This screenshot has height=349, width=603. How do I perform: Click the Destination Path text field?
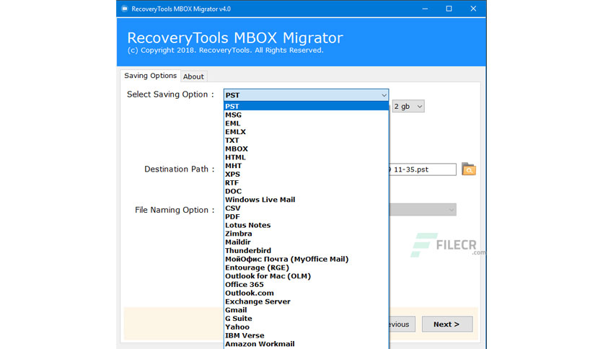coord(423,169)
